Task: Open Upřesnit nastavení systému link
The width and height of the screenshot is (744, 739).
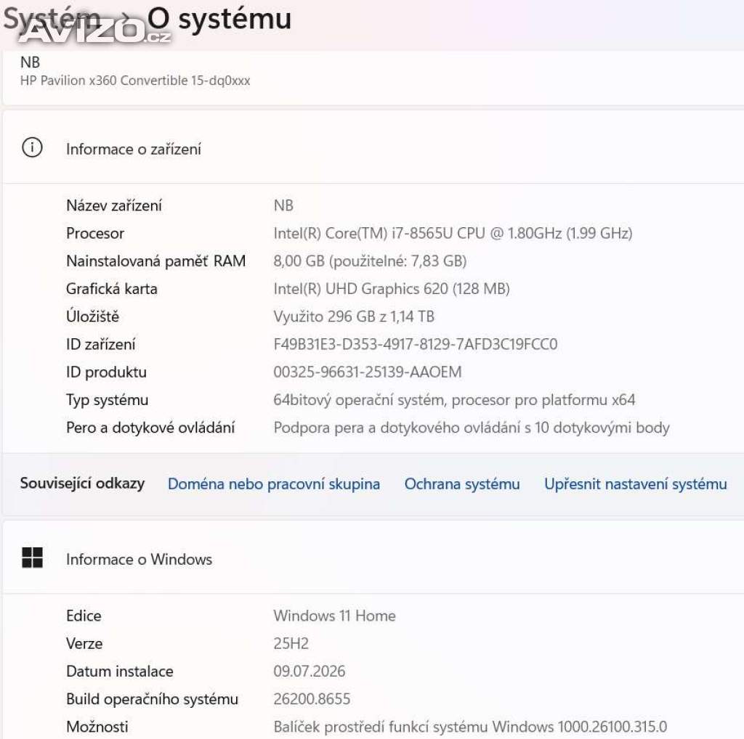Action: click(636, 484)
